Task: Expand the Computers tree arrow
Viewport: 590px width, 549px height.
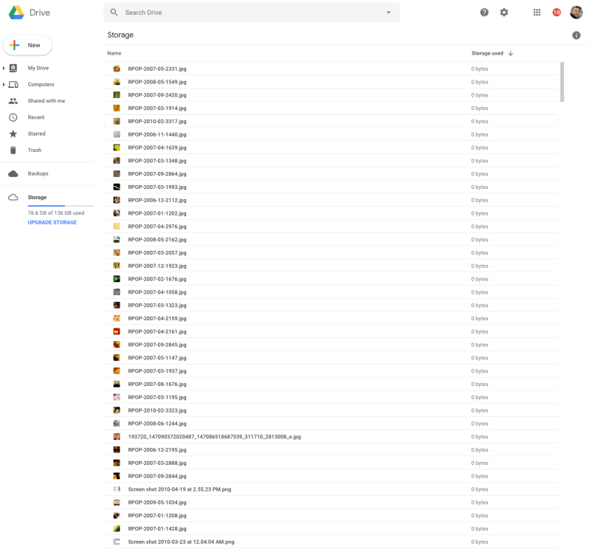Action: point(4,85)
